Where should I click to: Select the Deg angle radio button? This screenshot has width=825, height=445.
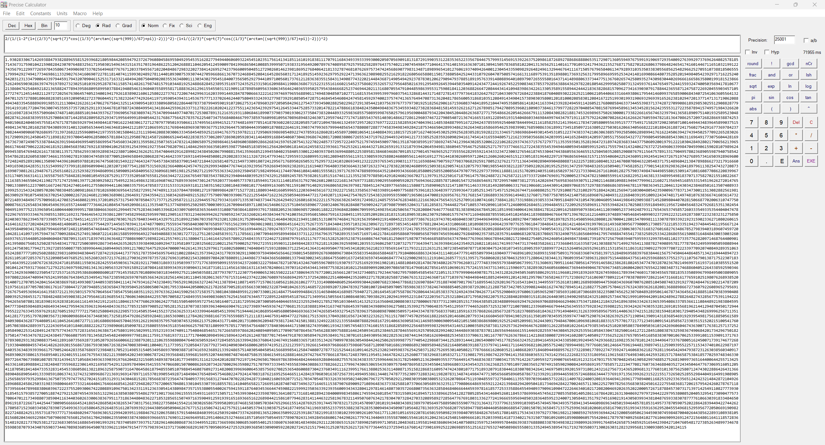point(78,26)
